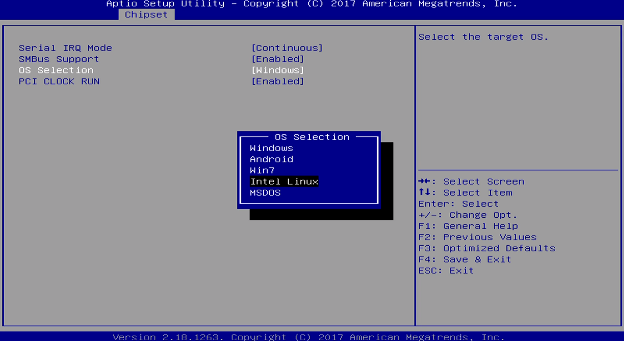624x341 pixels.
Task: Select the OS Selection setting label
Action: (x=56, y=70)
